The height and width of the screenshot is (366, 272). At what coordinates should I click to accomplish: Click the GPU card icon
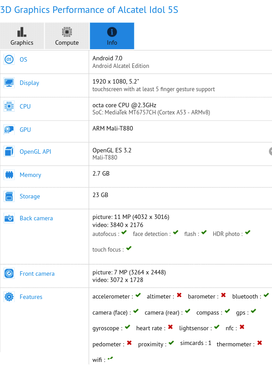click(x=9, y=129)
